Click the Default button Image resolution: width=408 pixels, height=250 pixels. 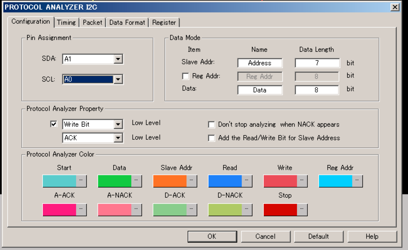(318, 236)
